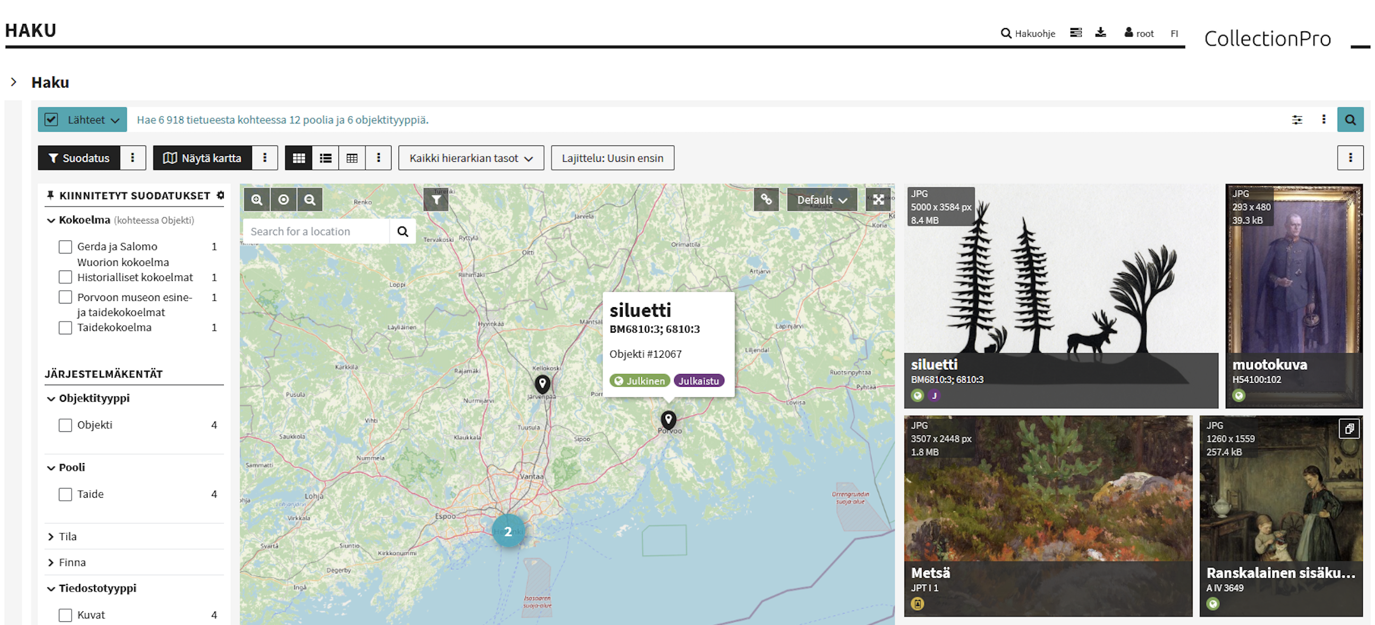Click green public badge on muotokuva card

pyautogui.click(x=1238, y=395)
